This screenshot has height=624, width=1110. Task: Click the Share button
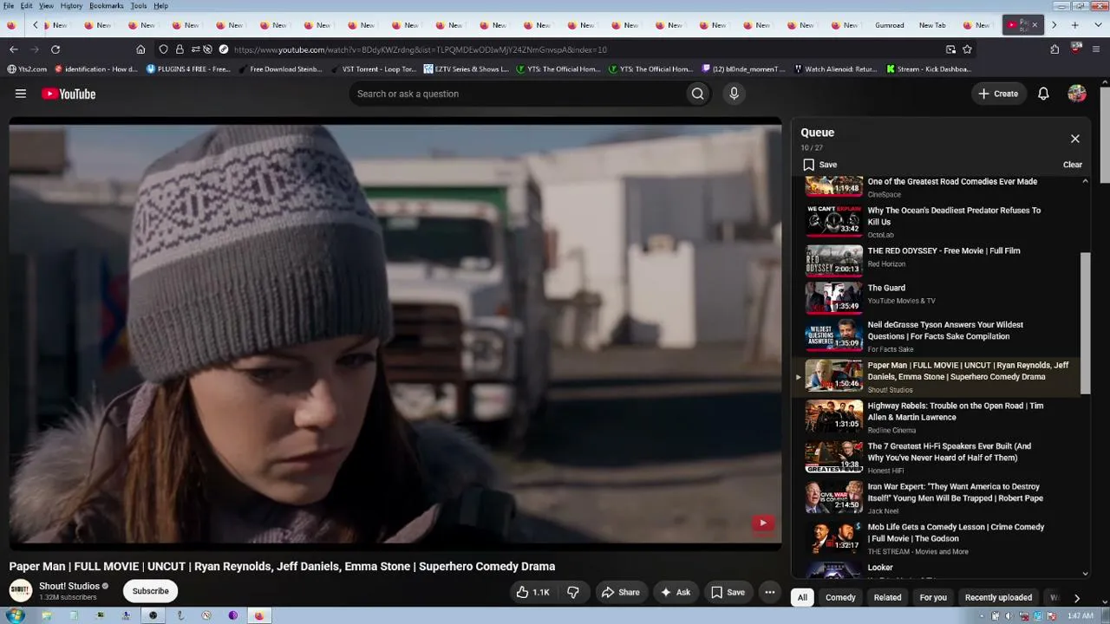coord(621,592)
